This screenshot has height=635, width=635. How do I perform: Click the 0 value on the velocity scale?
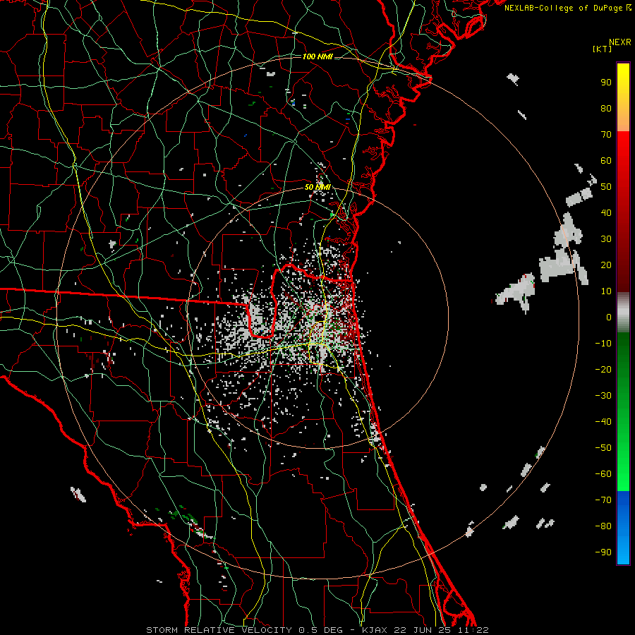coord(609,317)
